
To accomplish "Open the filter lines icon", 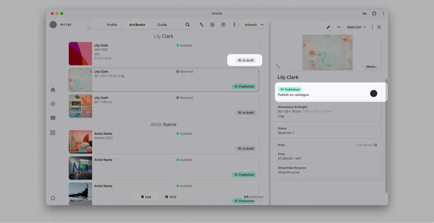I will coord(223,25).
